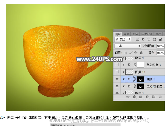This screenshot has height=126, width=165.
Task: Select layer name 色相/饱和度 1
Action: coord(156,86)
